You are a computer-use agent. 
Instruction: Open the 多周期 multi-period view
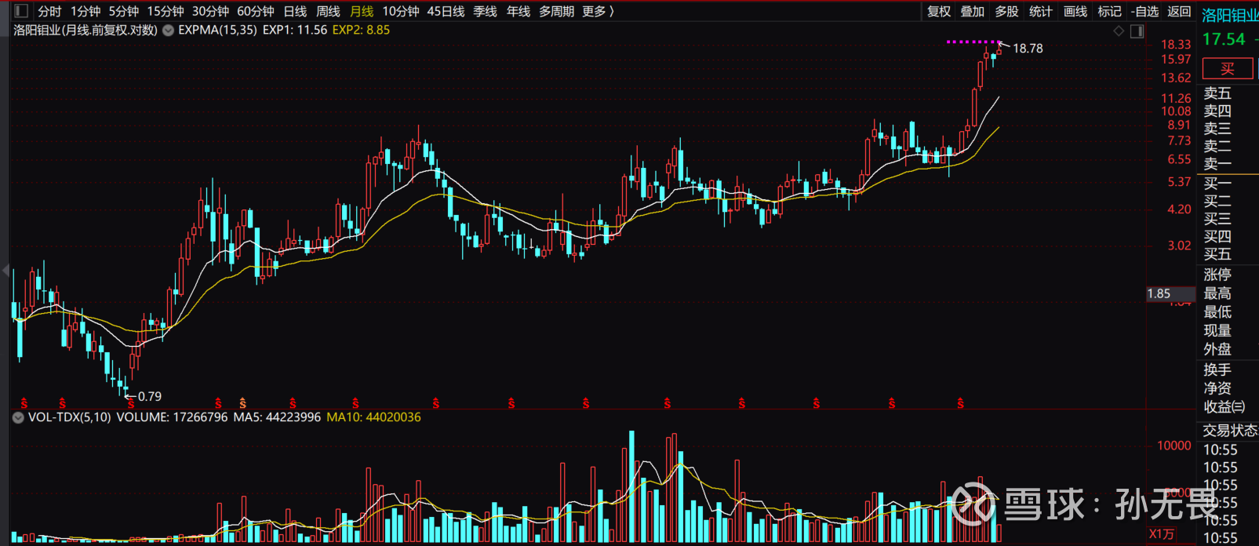point(556,11)
